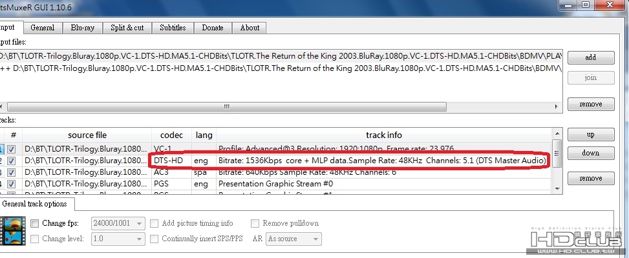Open the AR As source dropdown
Screen dimensions: 629x258
(293, 239)
